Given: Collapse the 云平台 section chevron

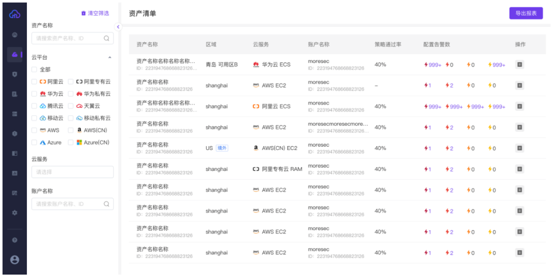Looking at the screenshot, I should tap(110, 57).
